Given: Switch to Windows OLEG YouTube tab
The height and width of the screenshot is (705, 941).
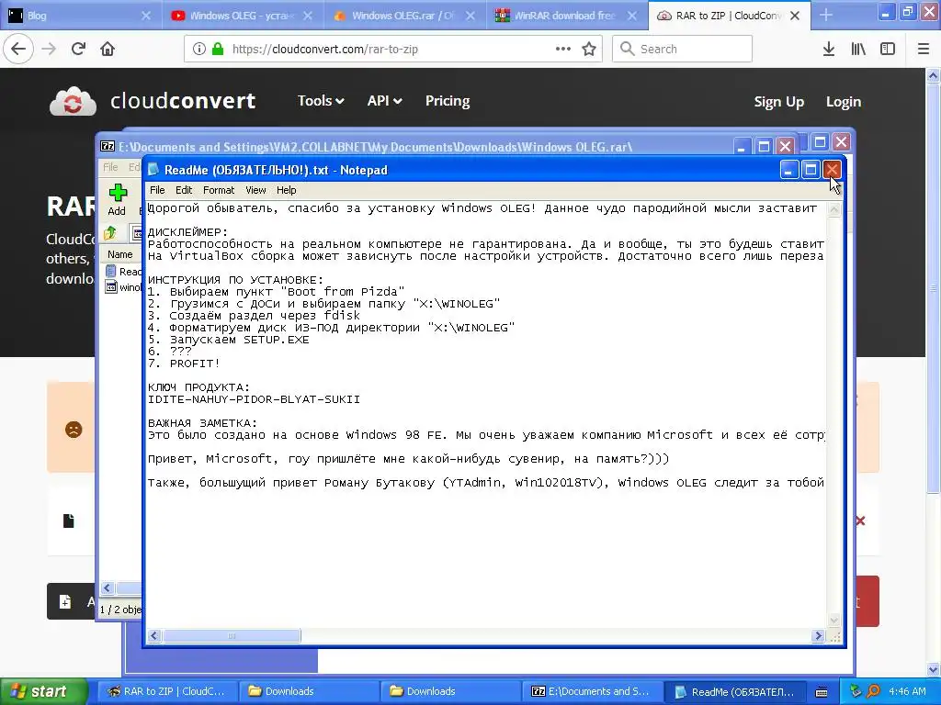Looking at the screenshot, I should point(242,16).
